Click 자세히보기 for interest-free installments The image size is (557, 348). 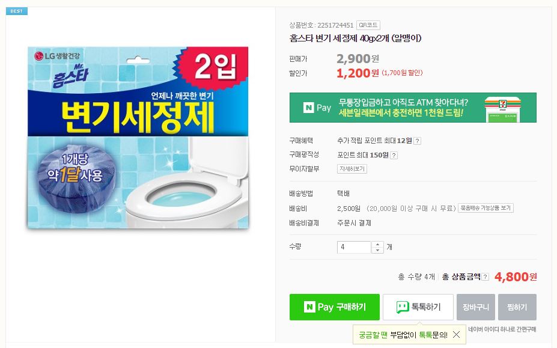pyautogui.click(x=352, y=169)
